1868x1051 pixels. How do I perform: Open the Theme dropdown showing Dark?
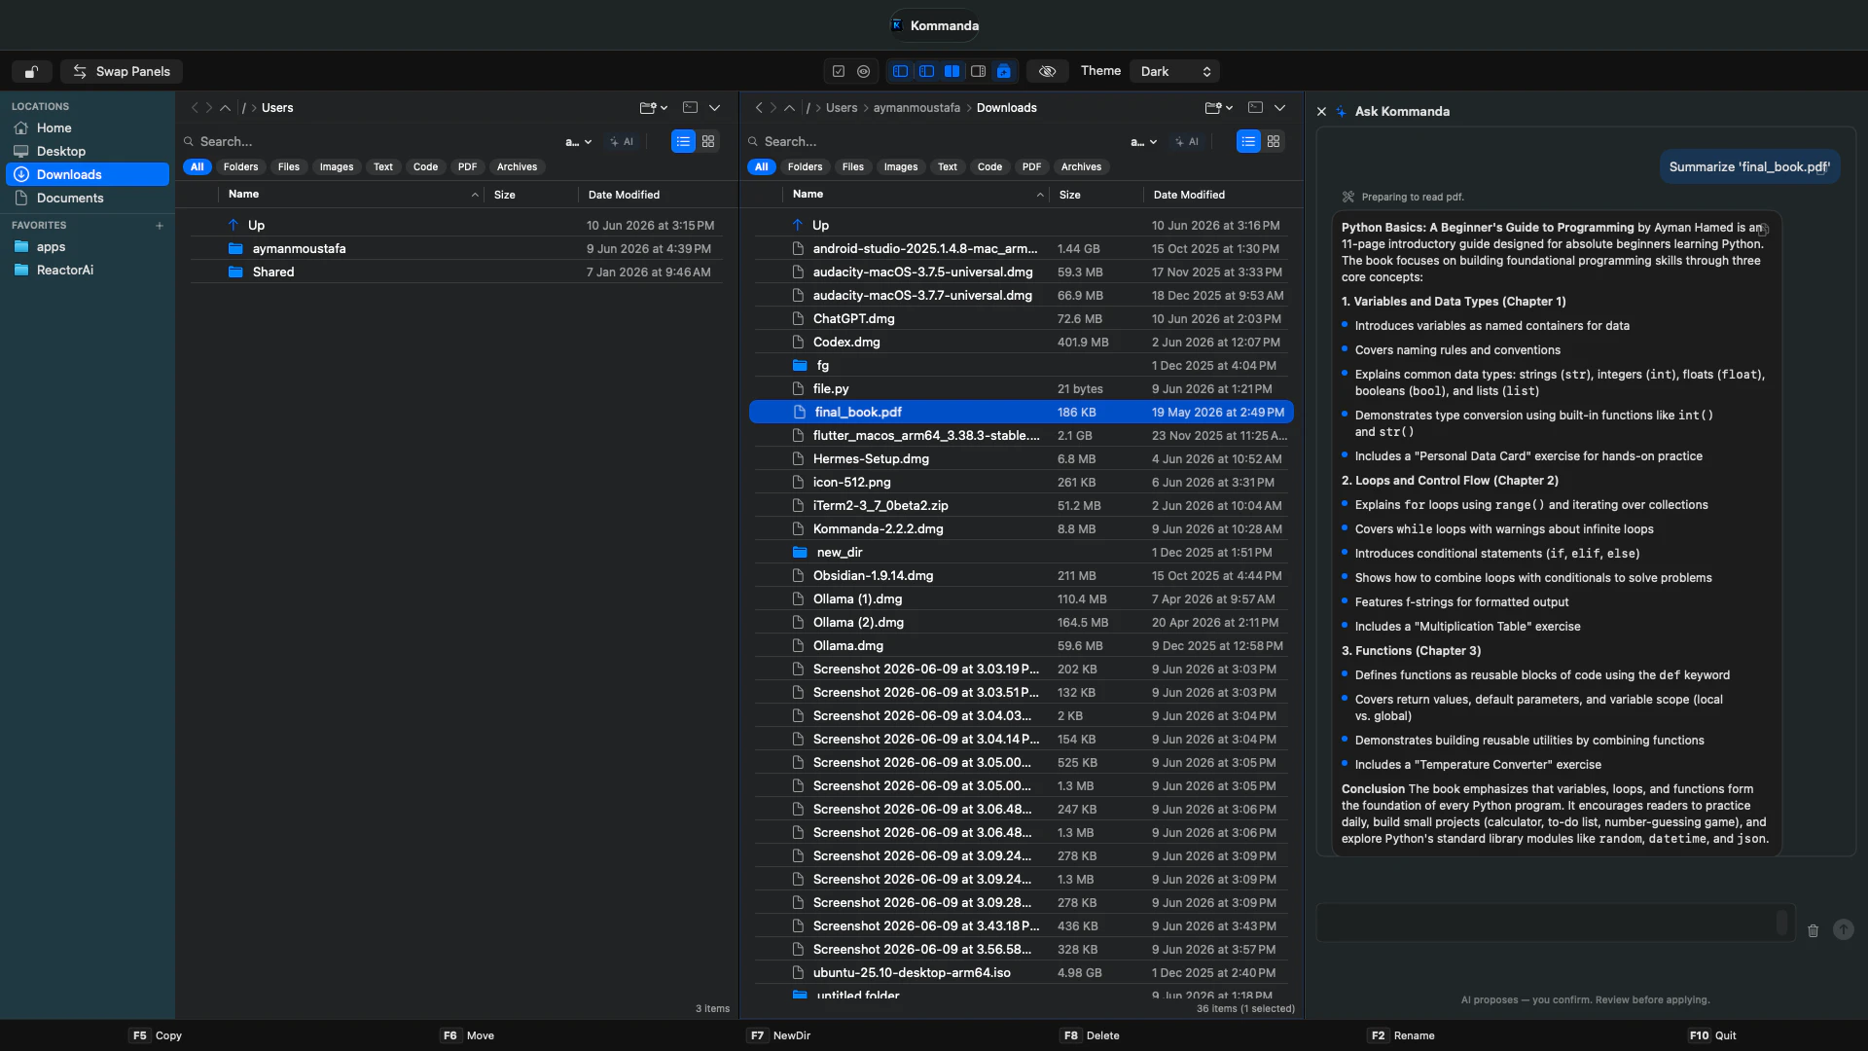coord(1174,71)
